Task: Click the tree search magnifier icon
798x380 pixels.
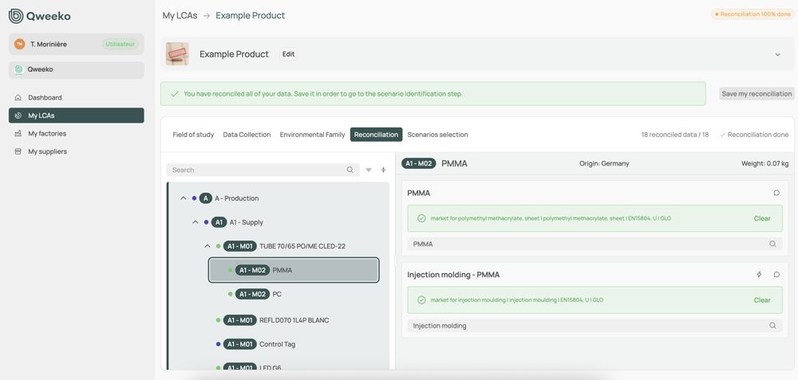Action: coord(350,170)
